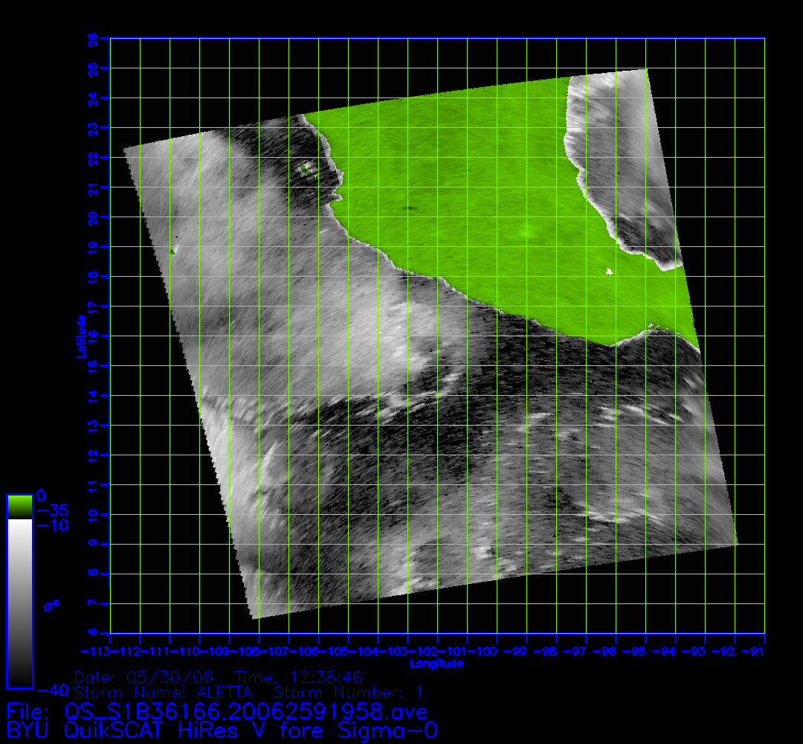Click the σ° symbol beside the color bar
803x744 pixels.
(x=51, y=605)
